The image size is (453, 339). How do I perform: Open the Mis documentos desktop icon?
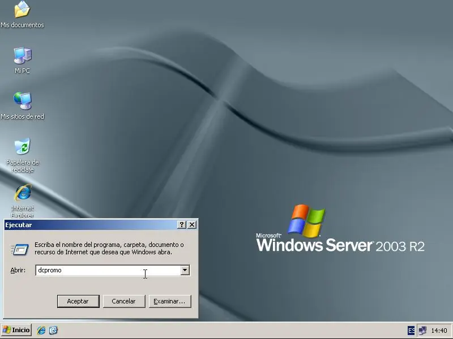(22, 15)
